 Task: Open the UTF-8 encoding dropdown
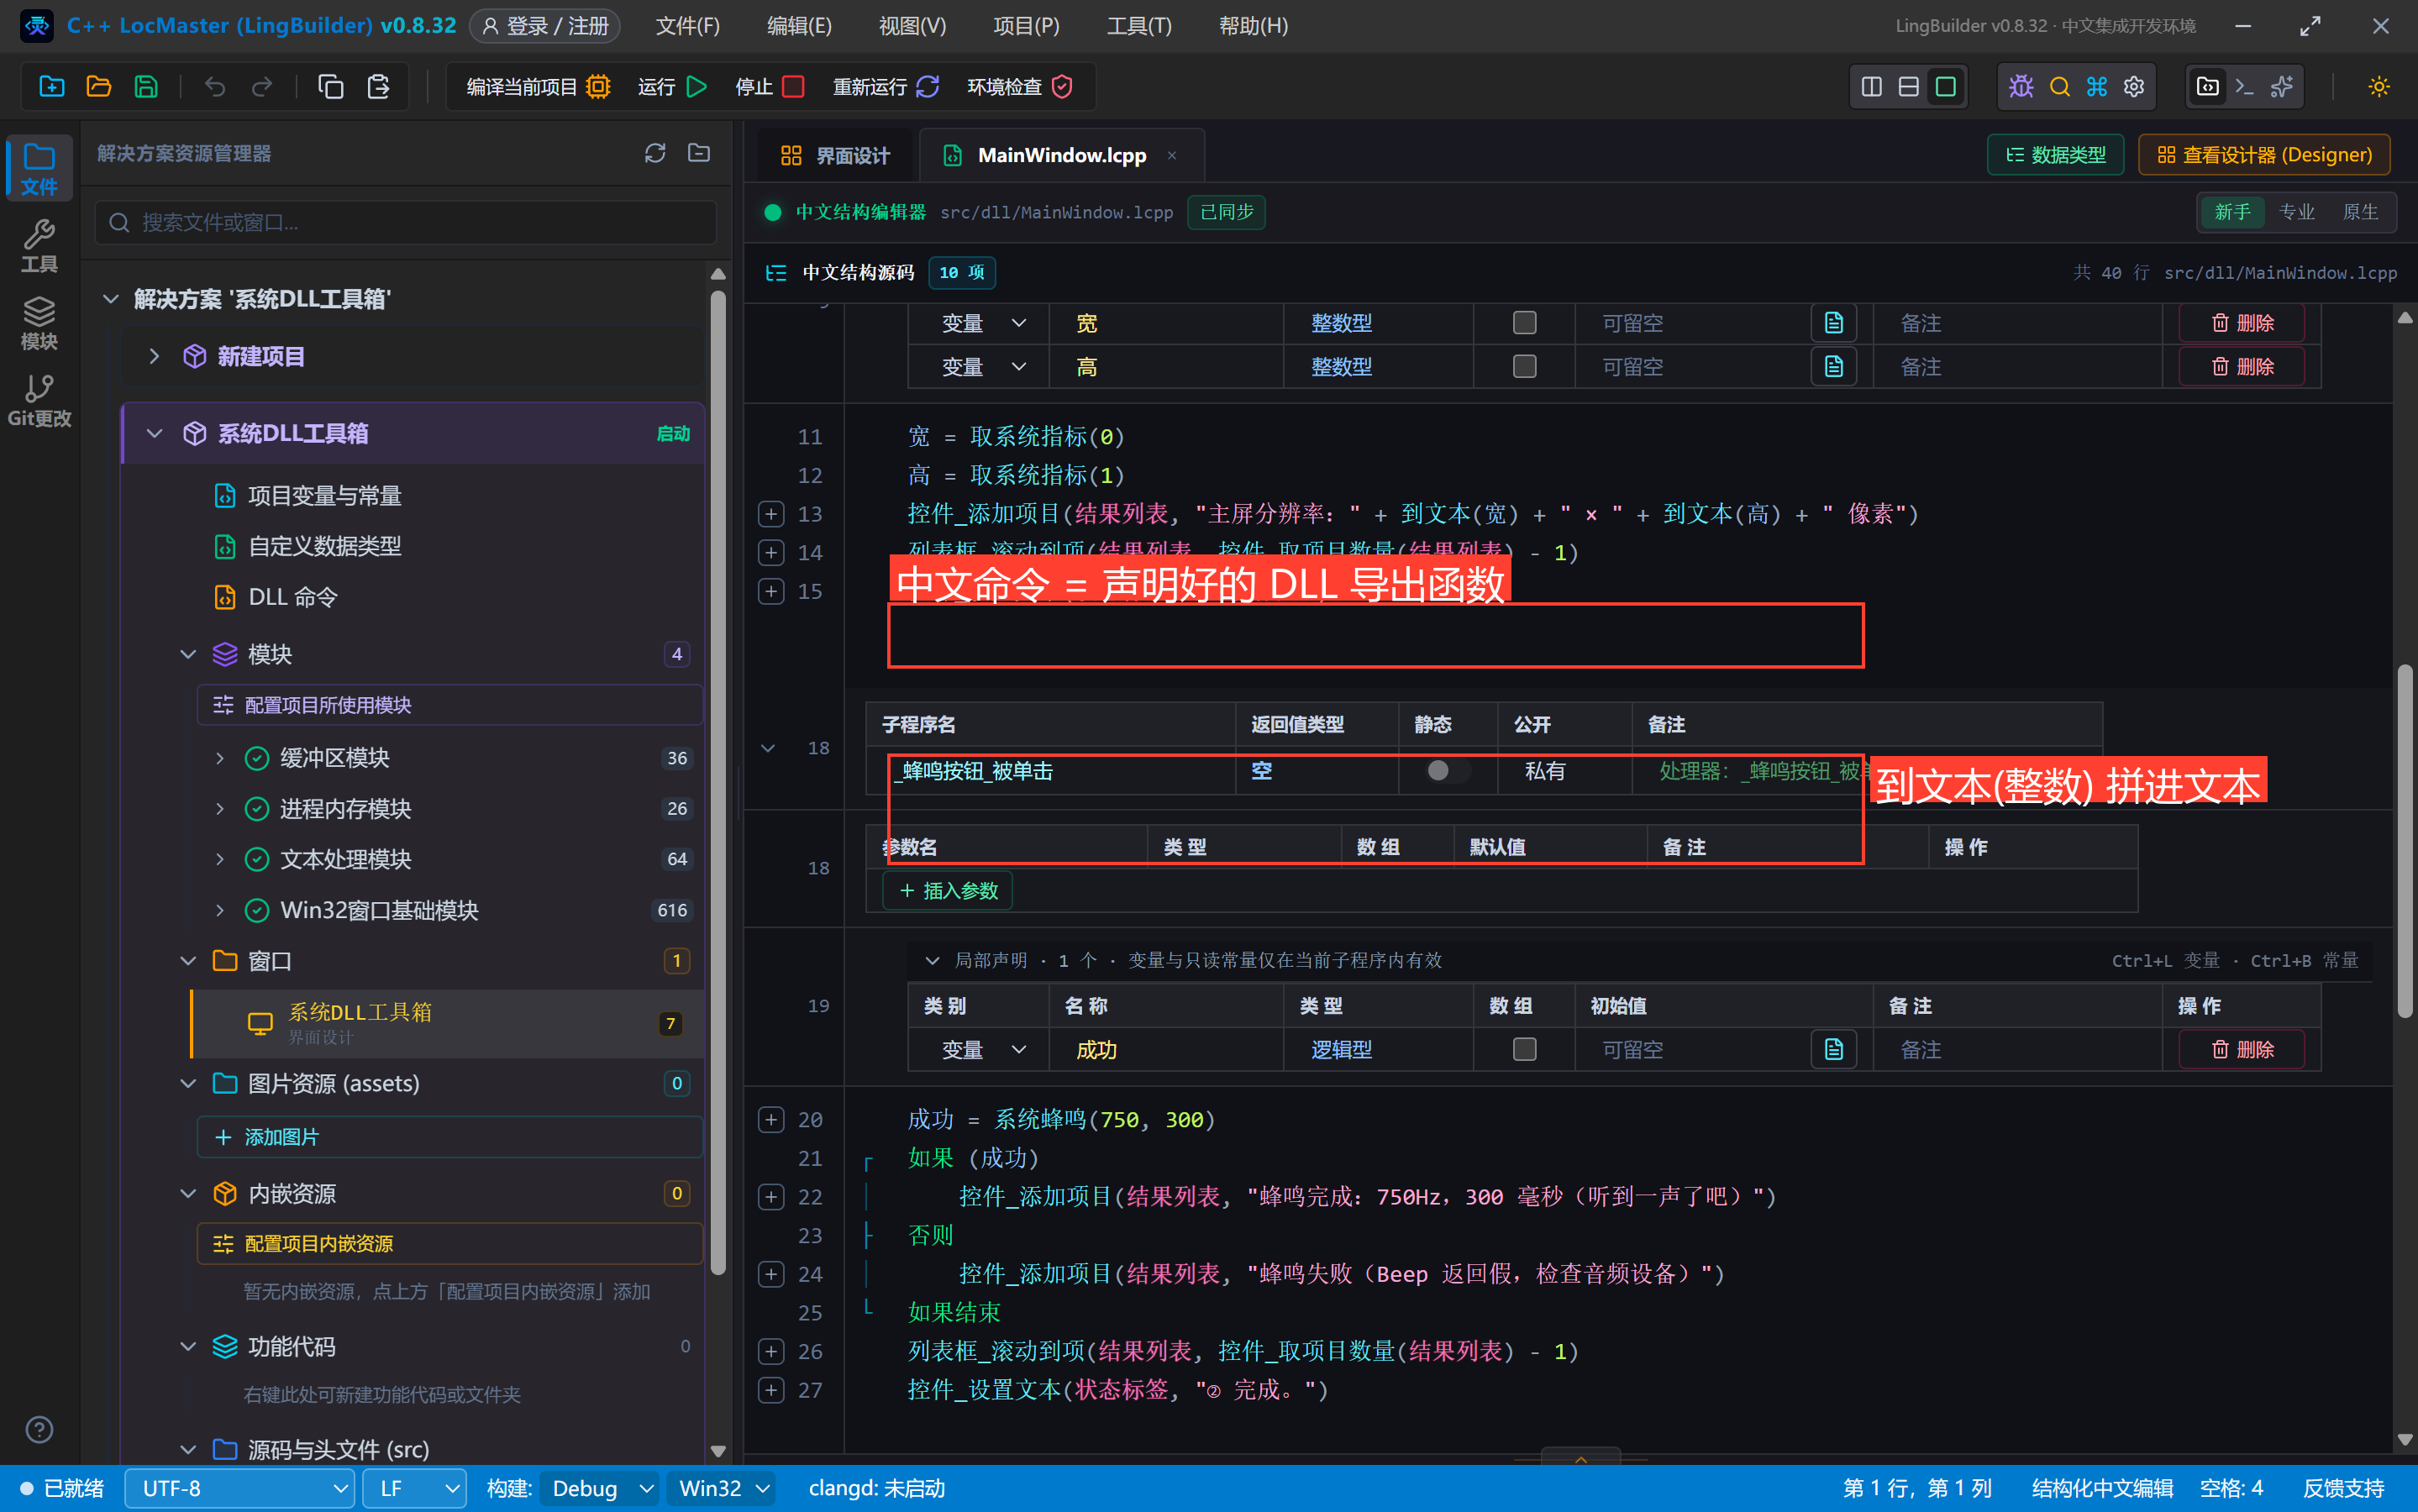(x=240, y=1488)
